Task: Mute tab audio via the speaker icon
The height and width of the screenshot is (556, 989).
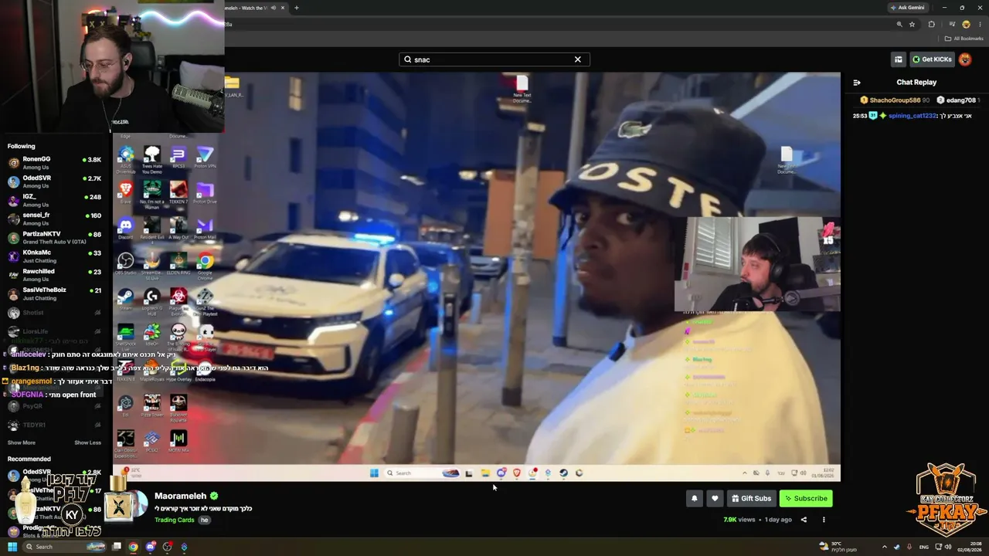Action: coord(273,8)
